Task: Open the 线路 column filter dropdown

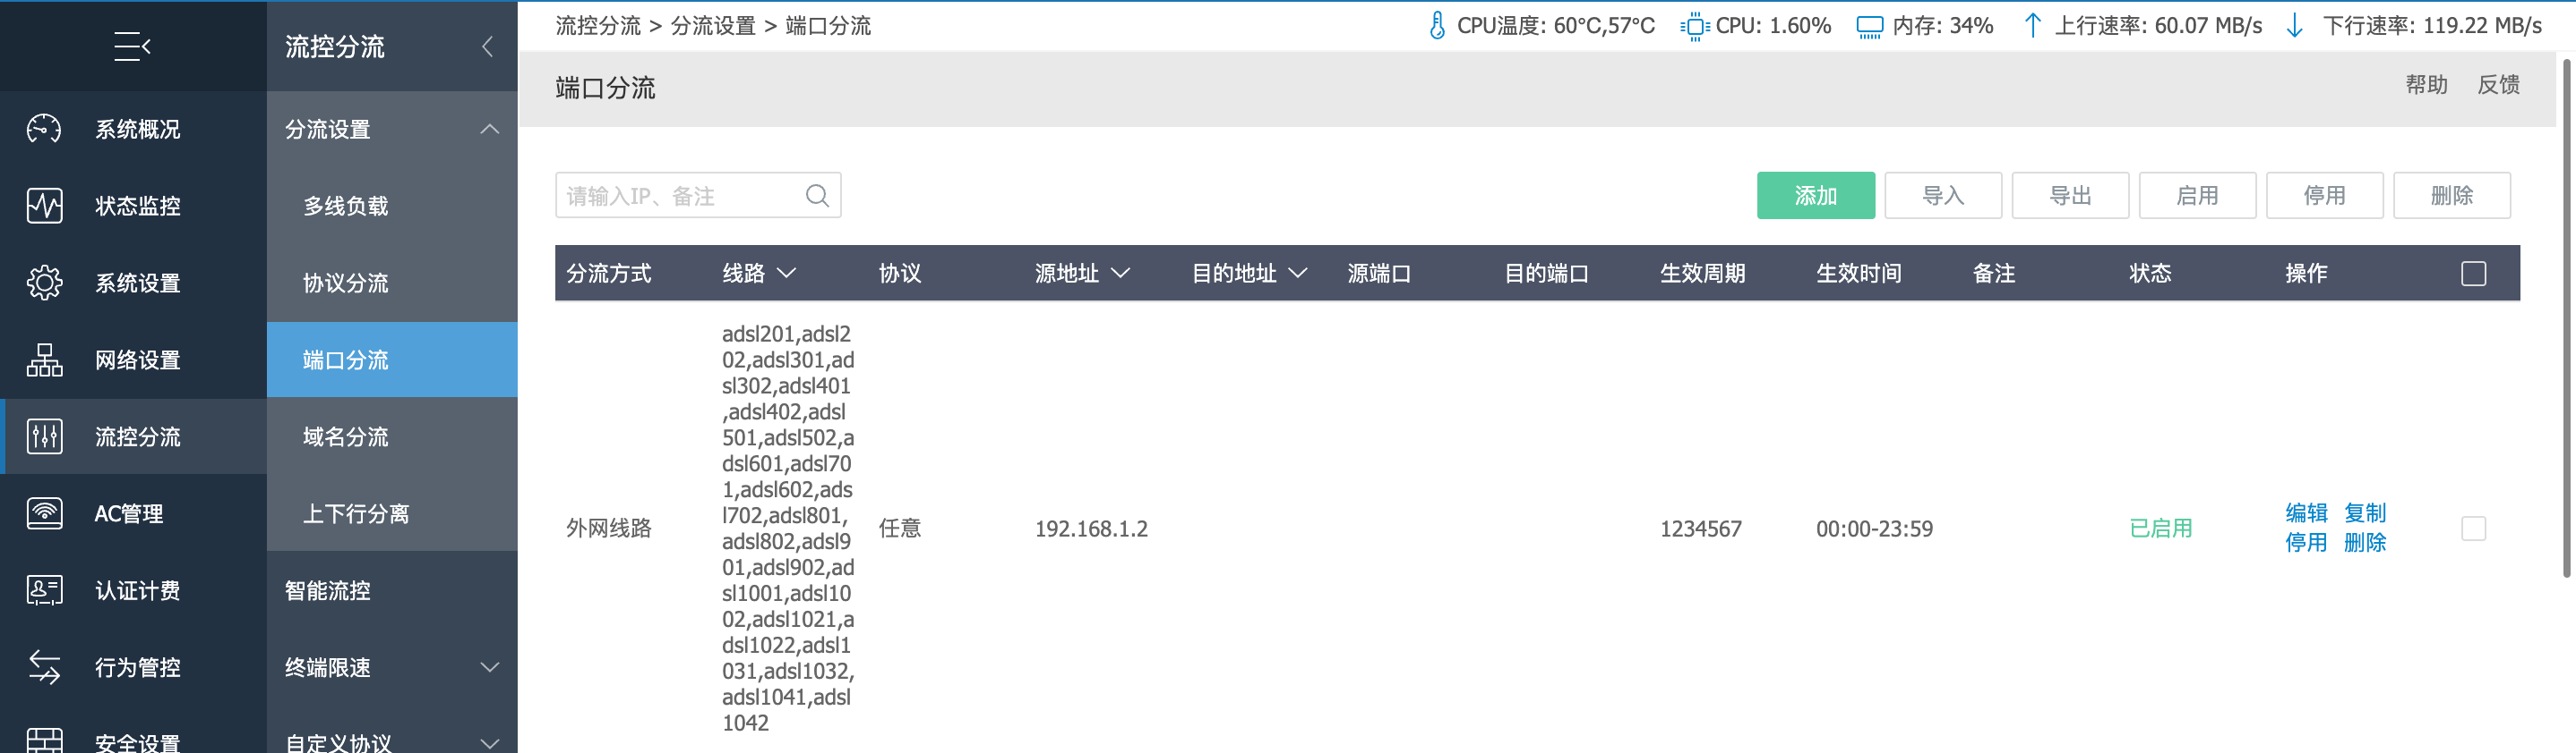Action: [x=787, y=274]
